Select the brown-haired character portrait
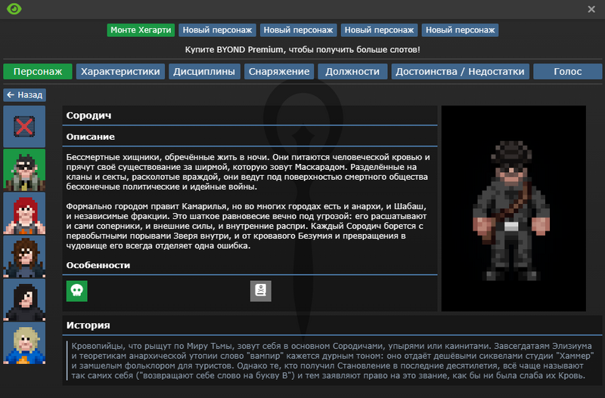The width and height of the screenshot is (605, 398). (24, 257)
